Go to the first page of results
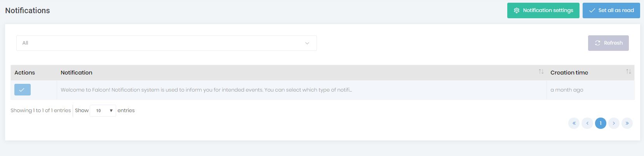Image resolution: width=644 pixels, height=156 pixels. click(574, 123)
